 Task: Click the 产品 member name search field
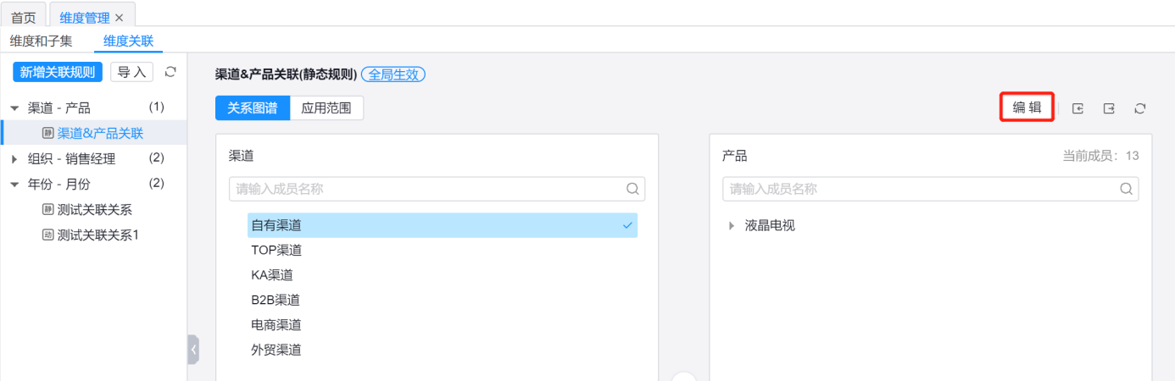point(920,189)
